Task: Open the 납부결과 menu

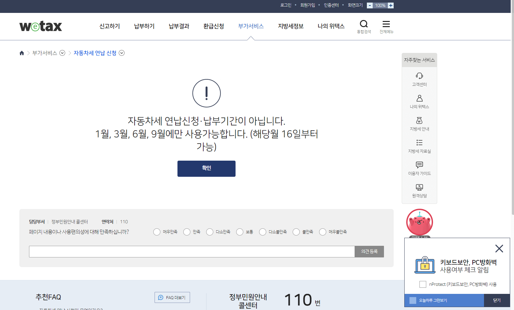Action: pyautogui.click(x=179, y=26)
